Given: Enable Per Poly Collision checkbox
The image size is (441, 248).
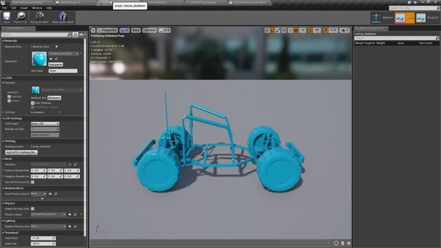Looking at the screenshot, I should pos(32,209).
